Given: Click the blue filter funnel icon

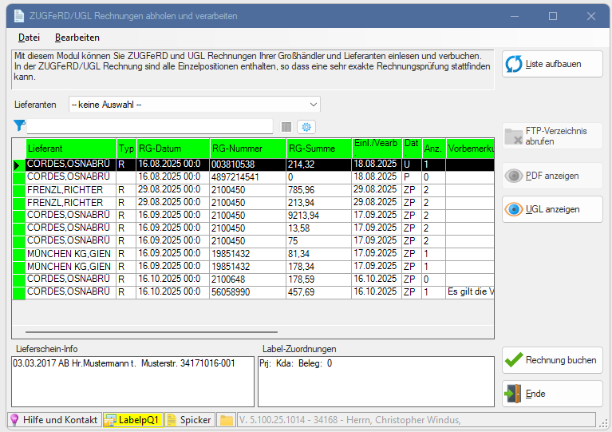Looking at the screenshot, I should tap(19, 125).
